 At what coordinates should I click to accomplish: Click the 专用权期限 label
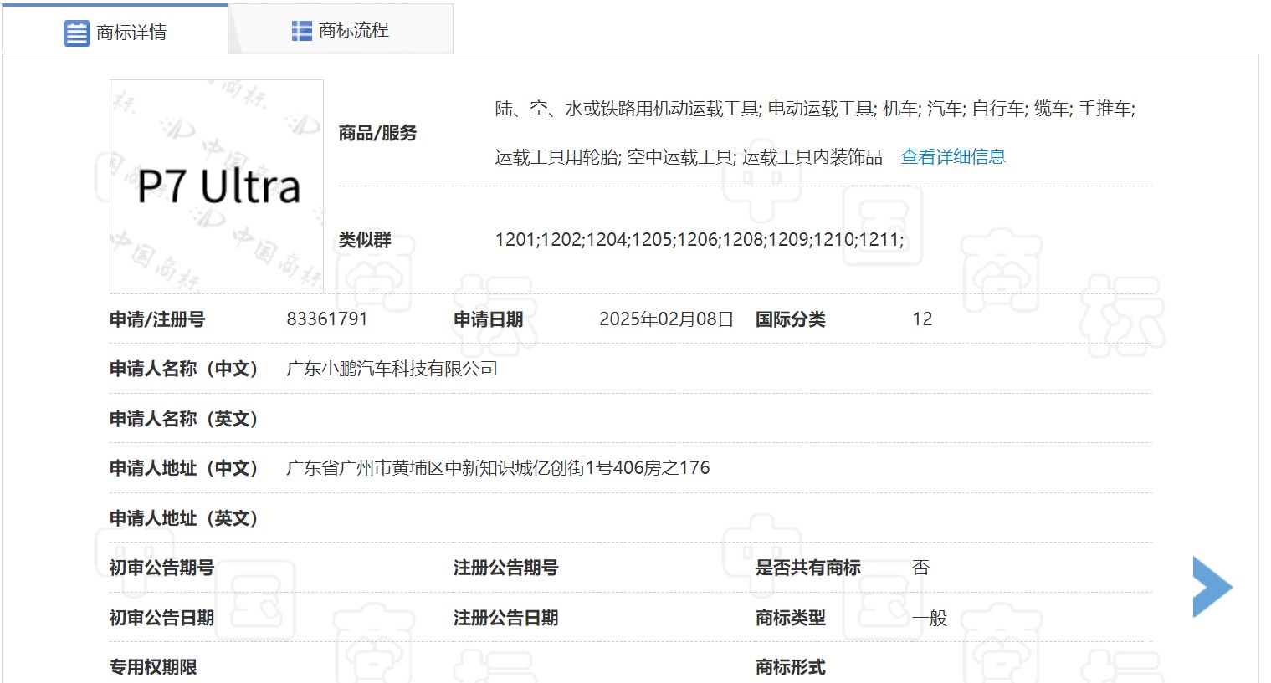154,667
